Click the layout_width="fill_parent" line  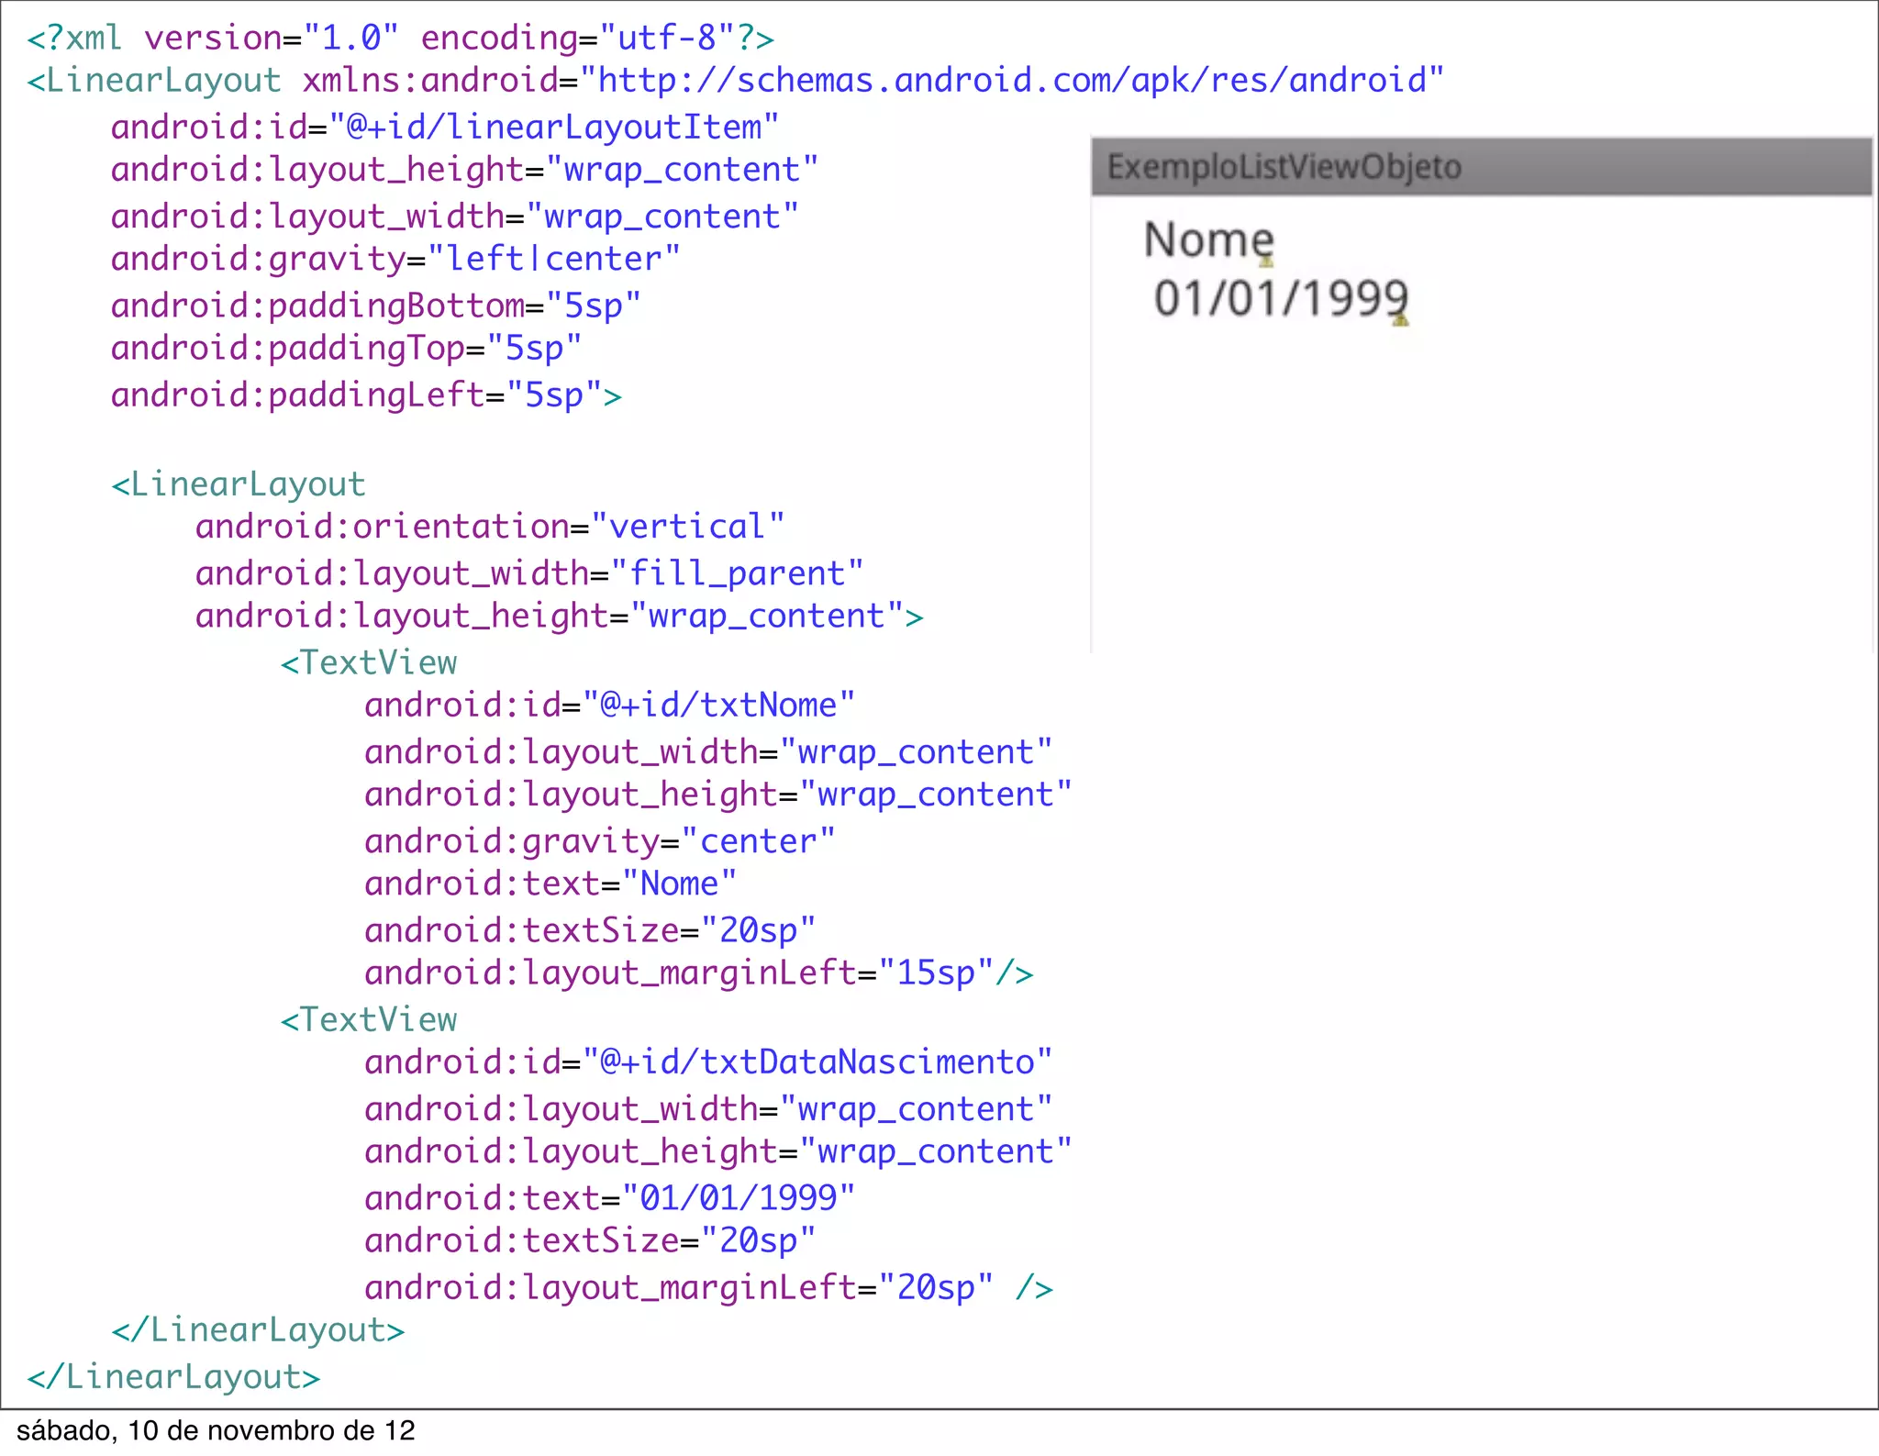[x=529, y=573]
